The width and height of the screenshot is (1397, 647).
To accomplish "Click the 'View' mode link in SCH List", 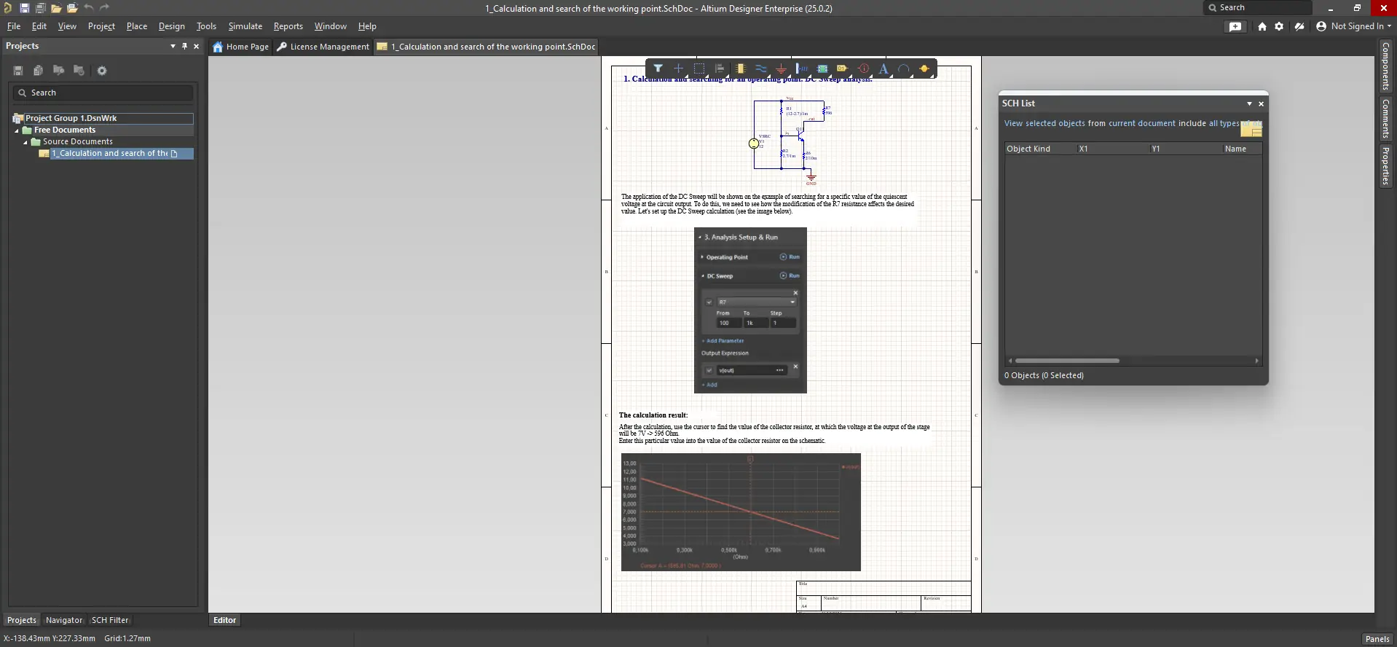I will [1013, 124].
